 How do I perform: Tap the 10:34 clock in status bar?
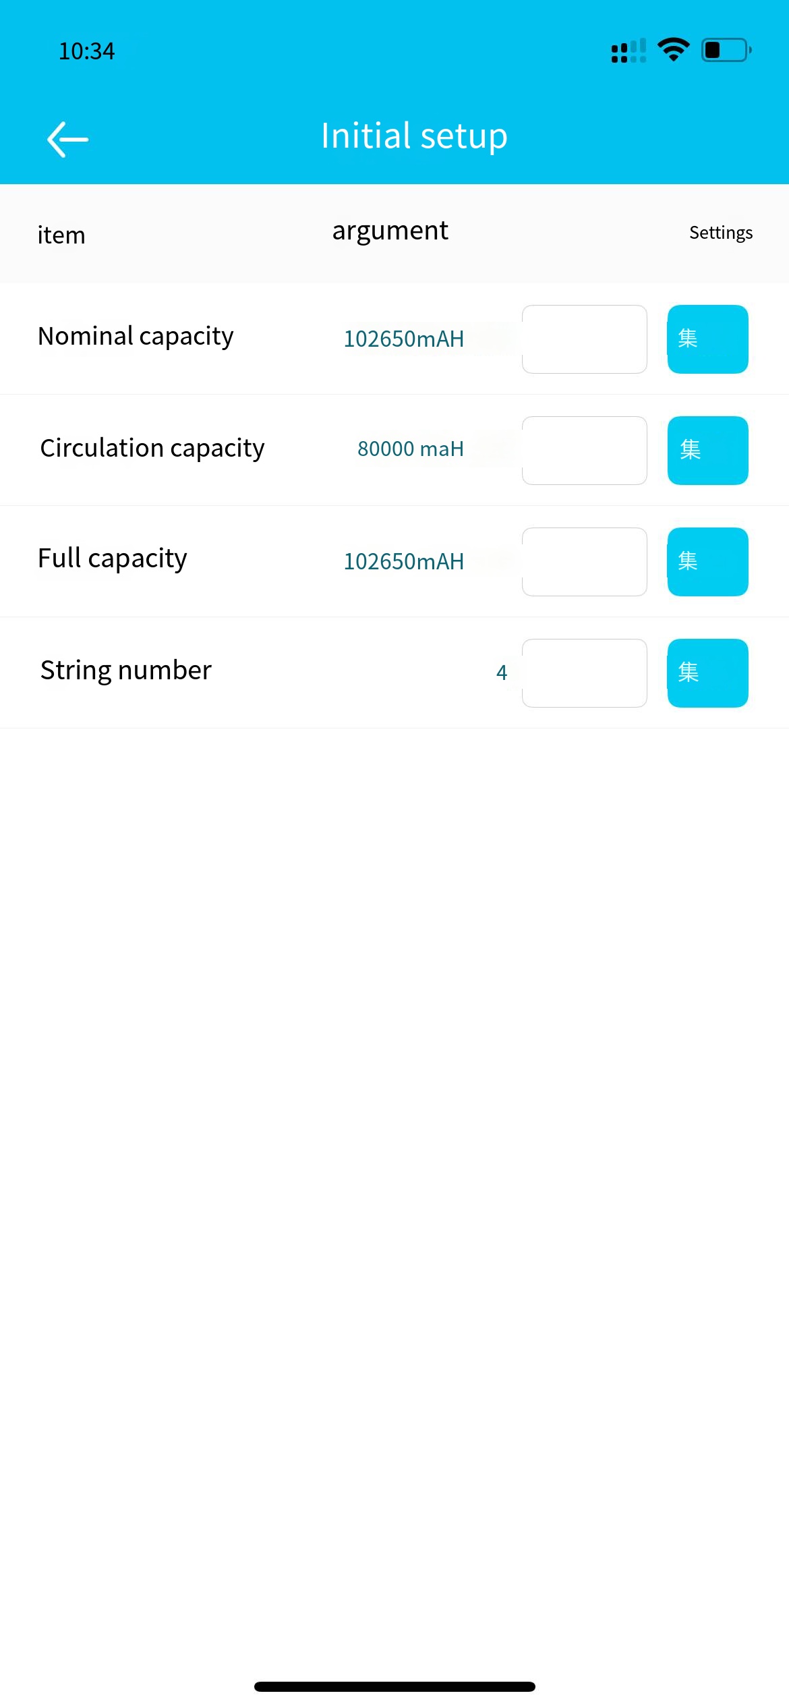pyautogui.click(x=86, y=51)
